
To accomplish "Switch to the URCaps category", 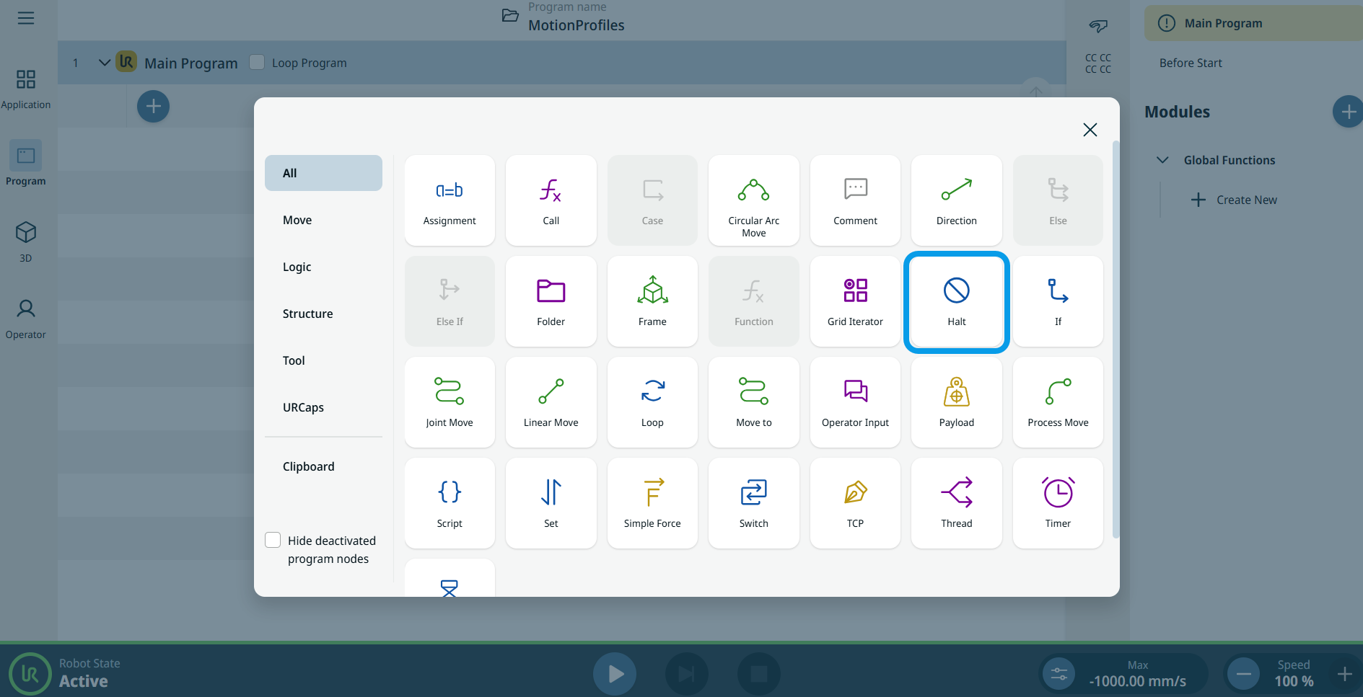I will 303,407.
